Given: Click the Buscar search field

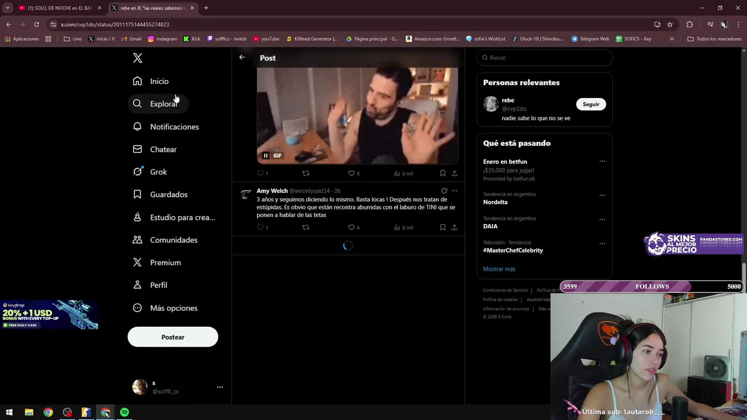Looking at the screenshot, I should point(544,58).
